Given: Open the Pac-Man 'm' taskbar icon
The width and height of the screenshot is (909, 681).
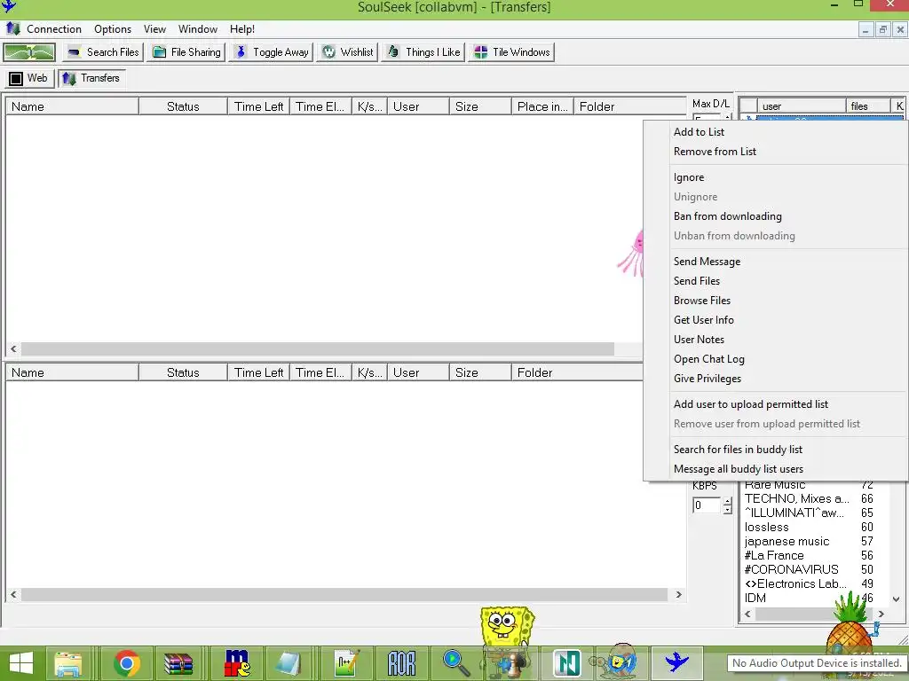Looking at the screenshot, I should (237, 663).
